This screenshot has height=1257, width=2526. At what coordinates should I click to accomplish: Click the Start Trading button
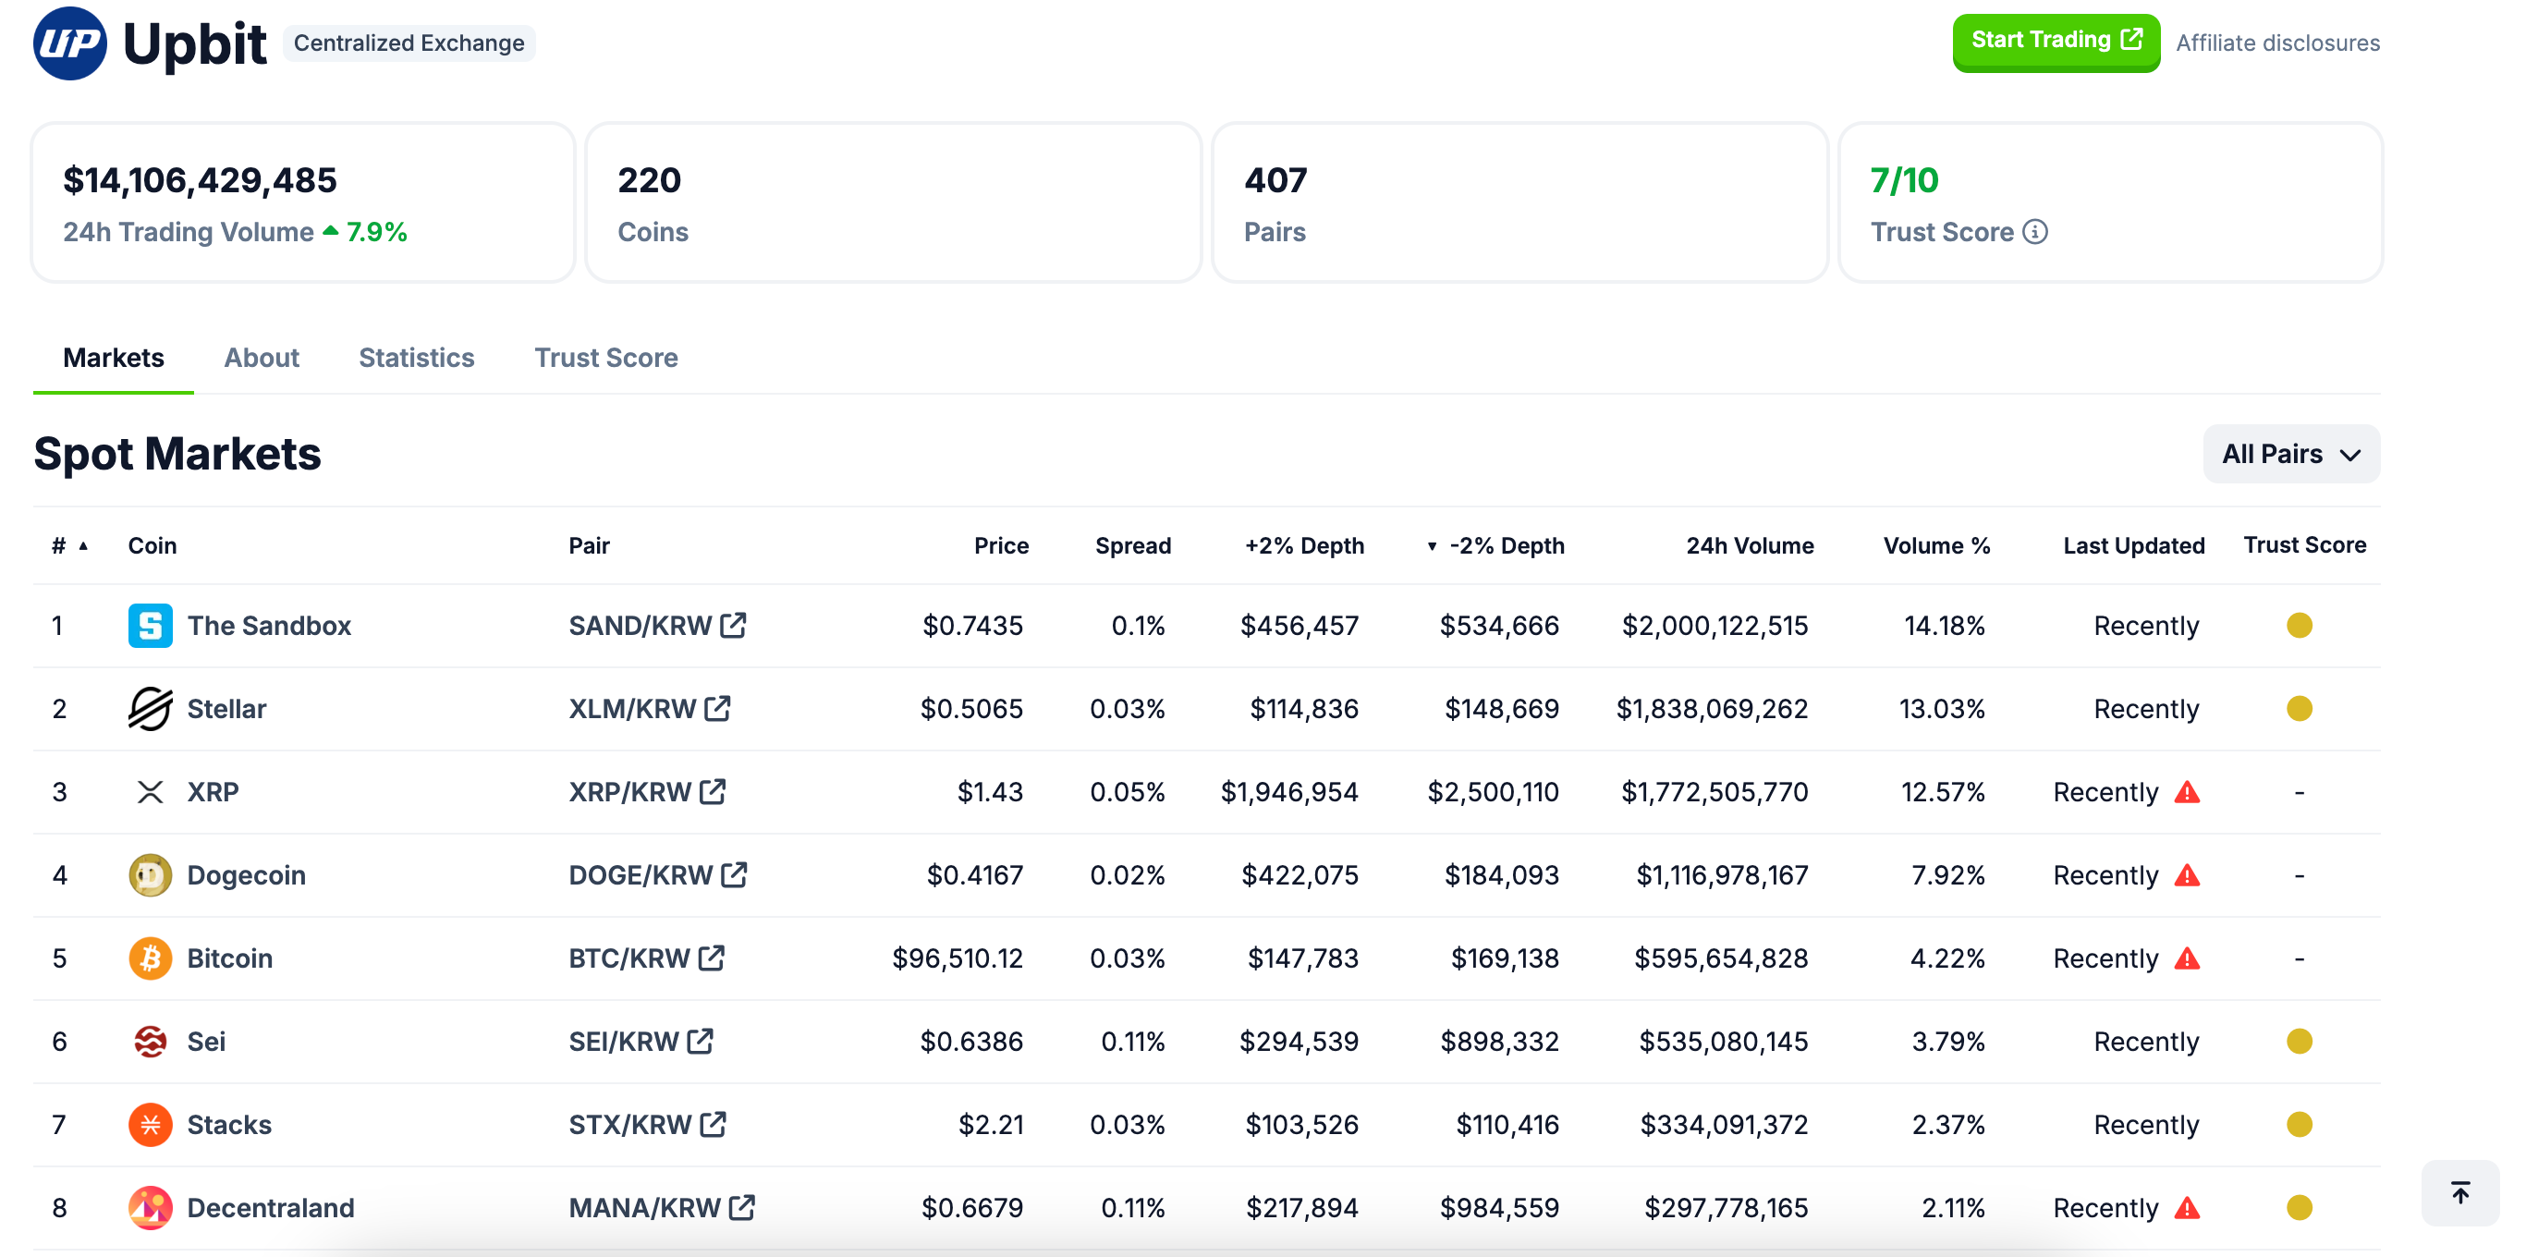coord(2056,42)
